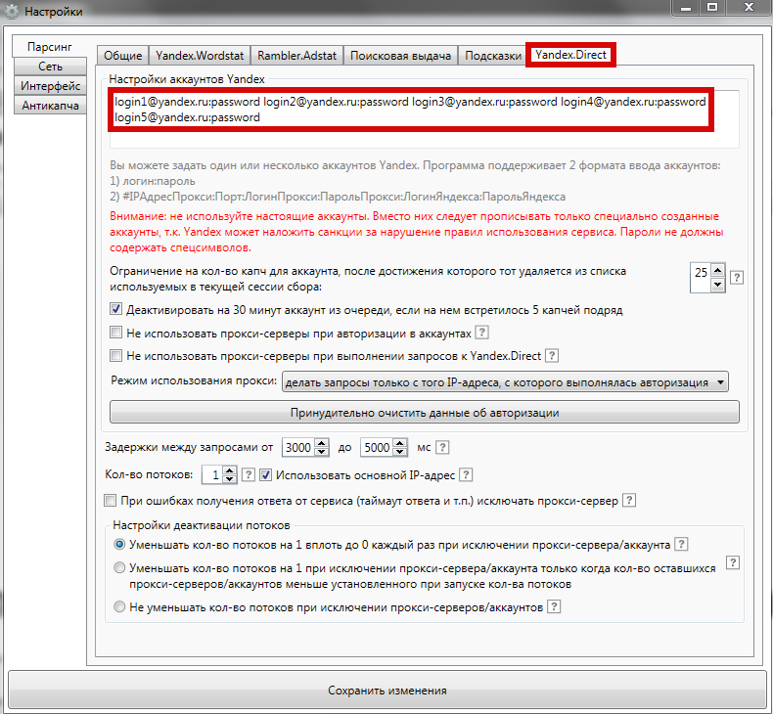773x714 pixels.
Task: Enable no proxy for Yandex.Direct requests
Action: (x=115, y=355)
